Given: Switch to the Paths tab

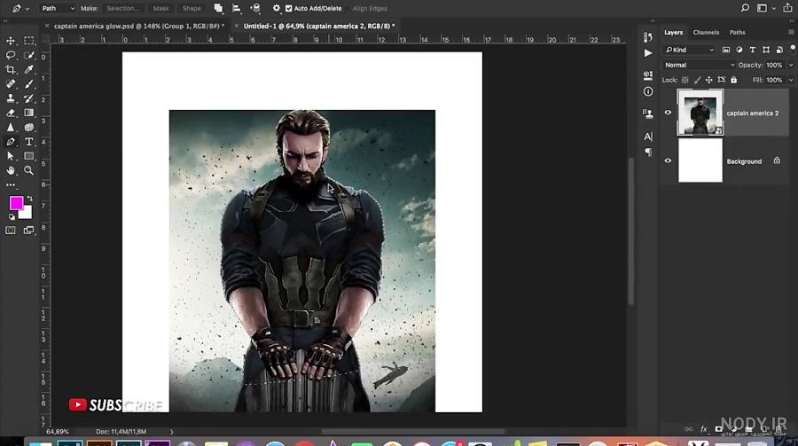Looking at the screenshot, I should [737, 32].
